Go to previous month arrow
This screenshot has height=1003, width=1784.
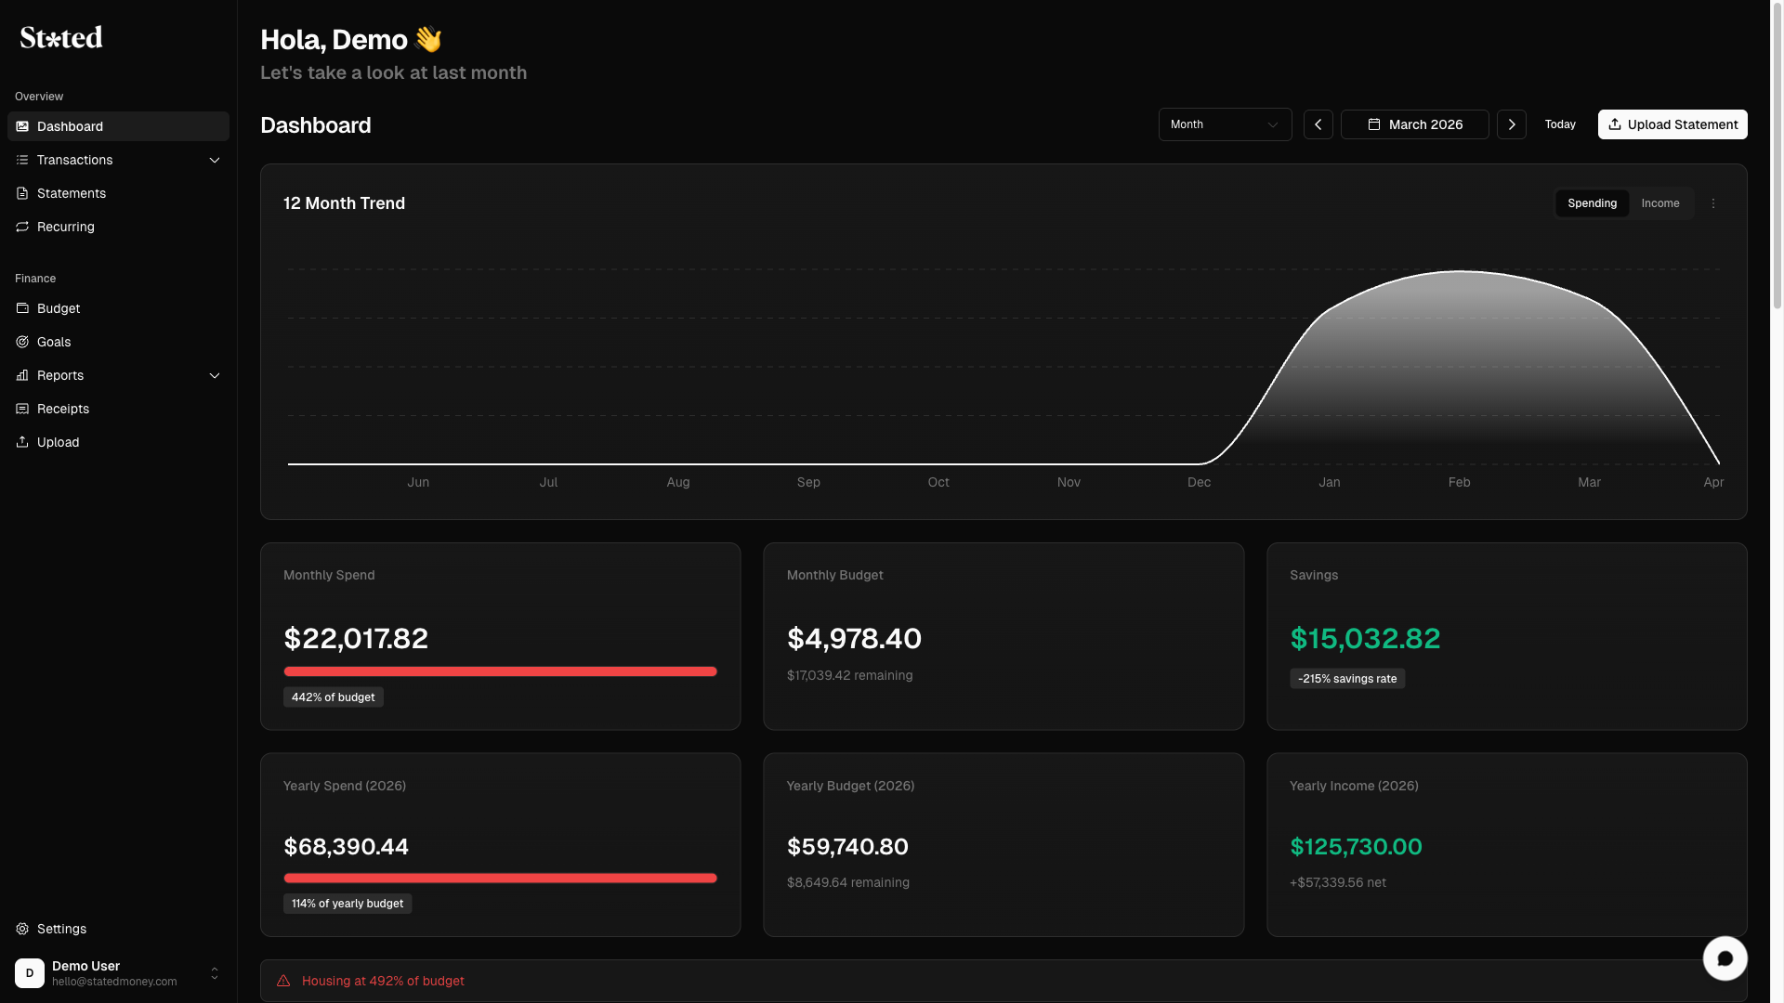point(1318,124)
